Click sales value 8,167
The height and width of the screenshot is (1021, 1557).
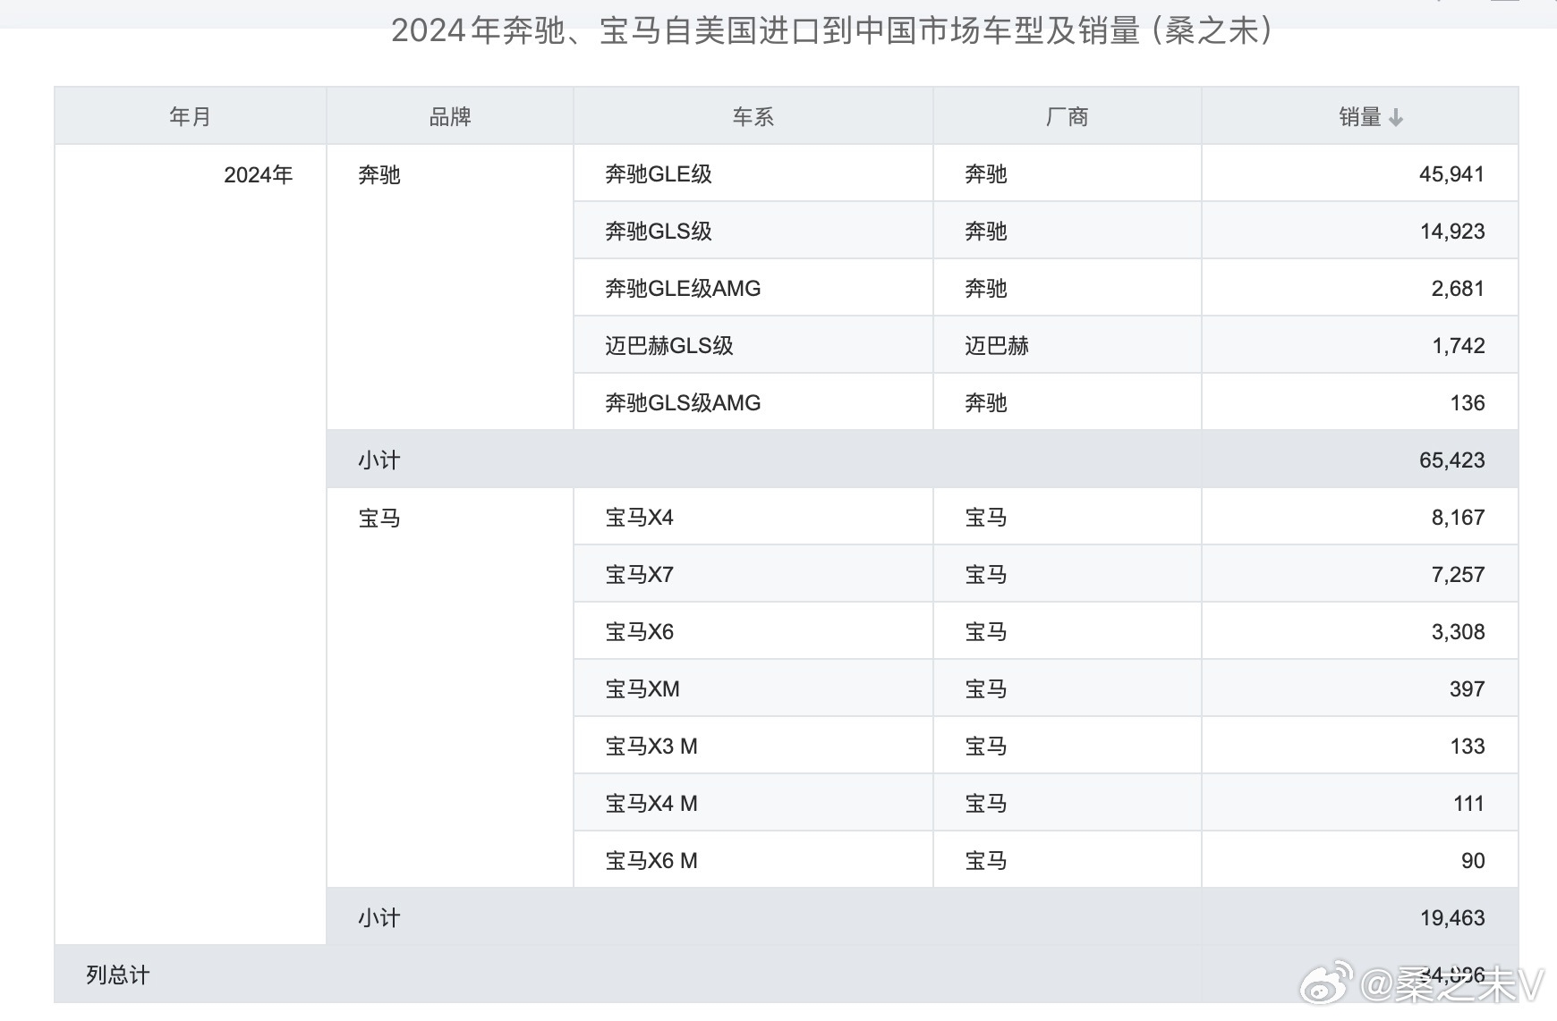tap(1458, 518)
